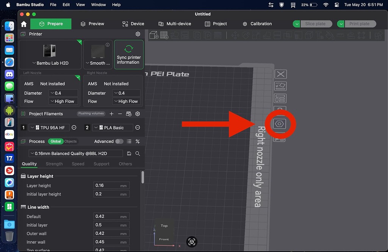Save the process preset with disk icon

(129, 153)
